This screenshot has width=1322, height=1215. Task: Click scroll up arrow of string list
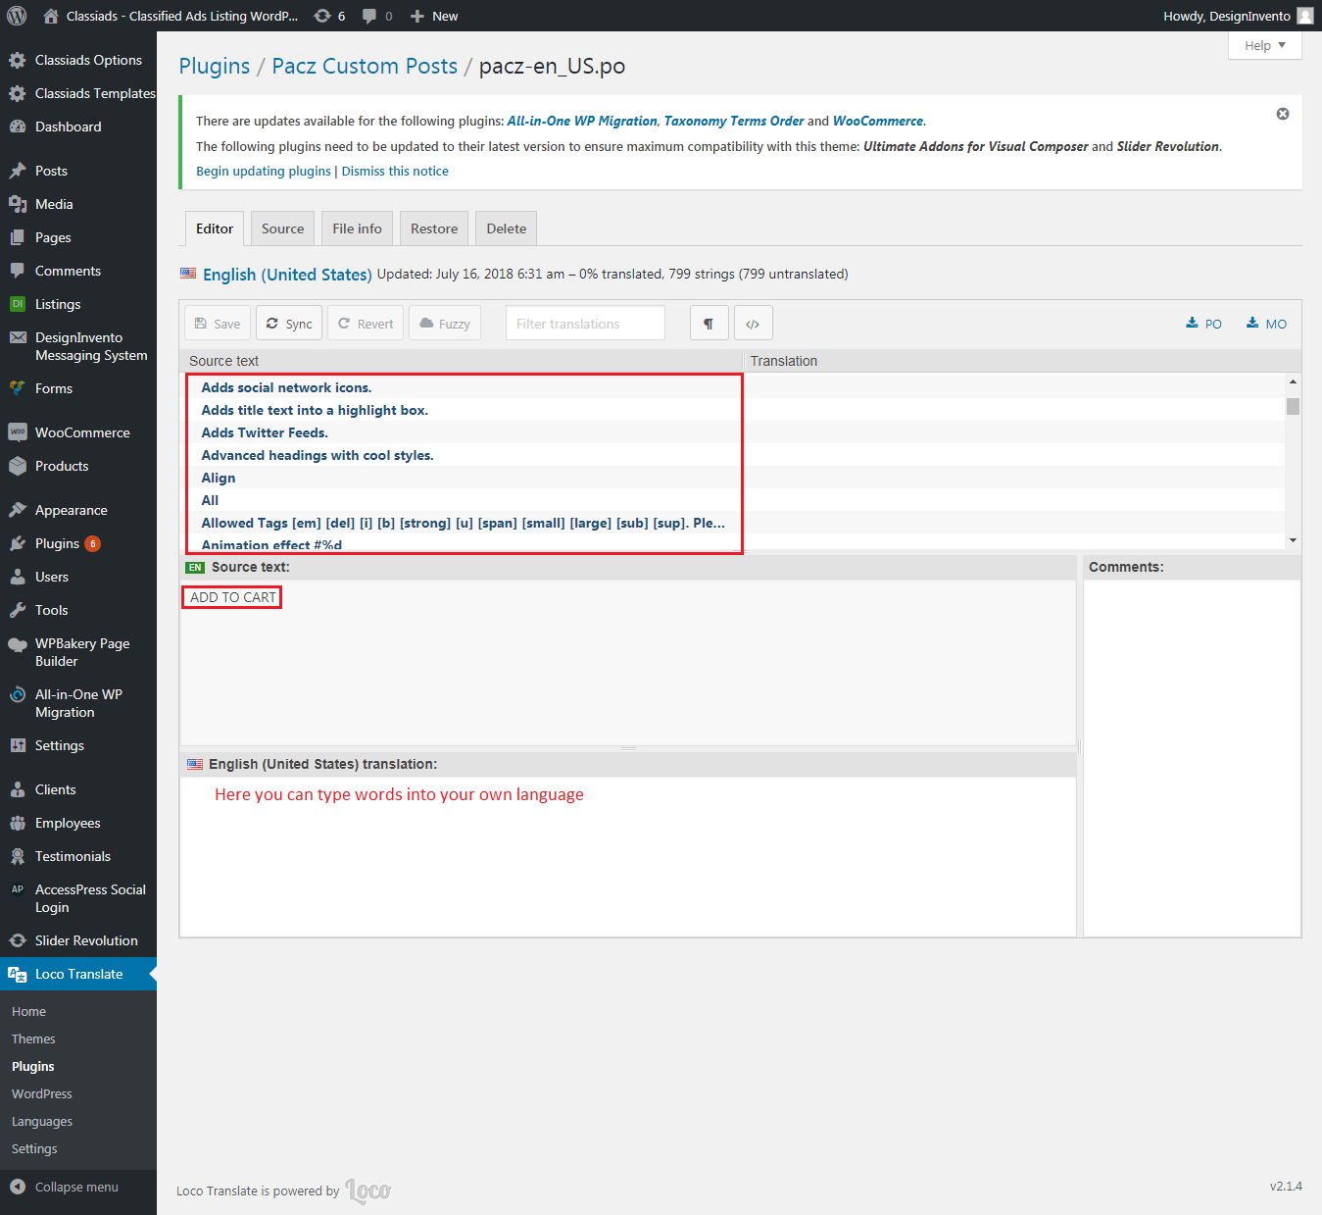pos(1294,381)
